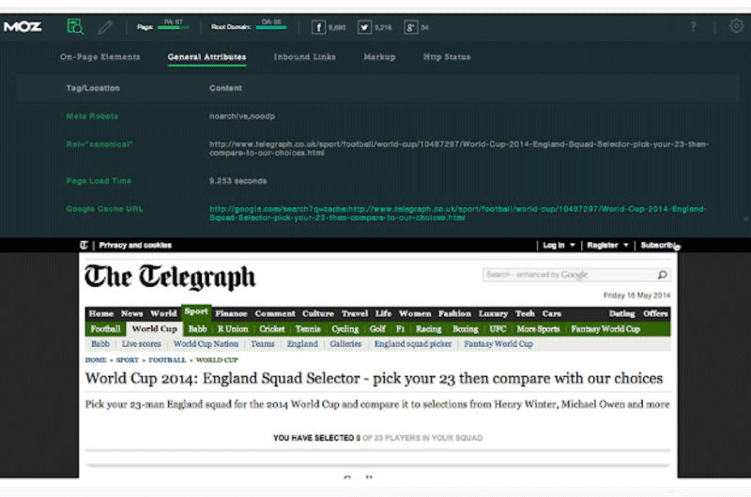Image resolution: width=751 pixels, height=497 pixels.
Task: Open the Culture menu item
Action: (x=318, y=314)
